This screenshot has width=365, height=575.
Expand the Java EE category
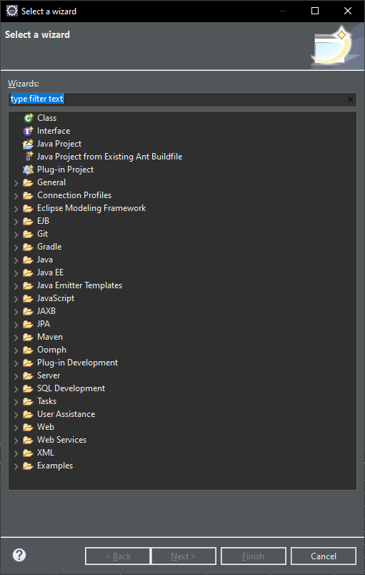pyautogui.click(x=16, y=272)
